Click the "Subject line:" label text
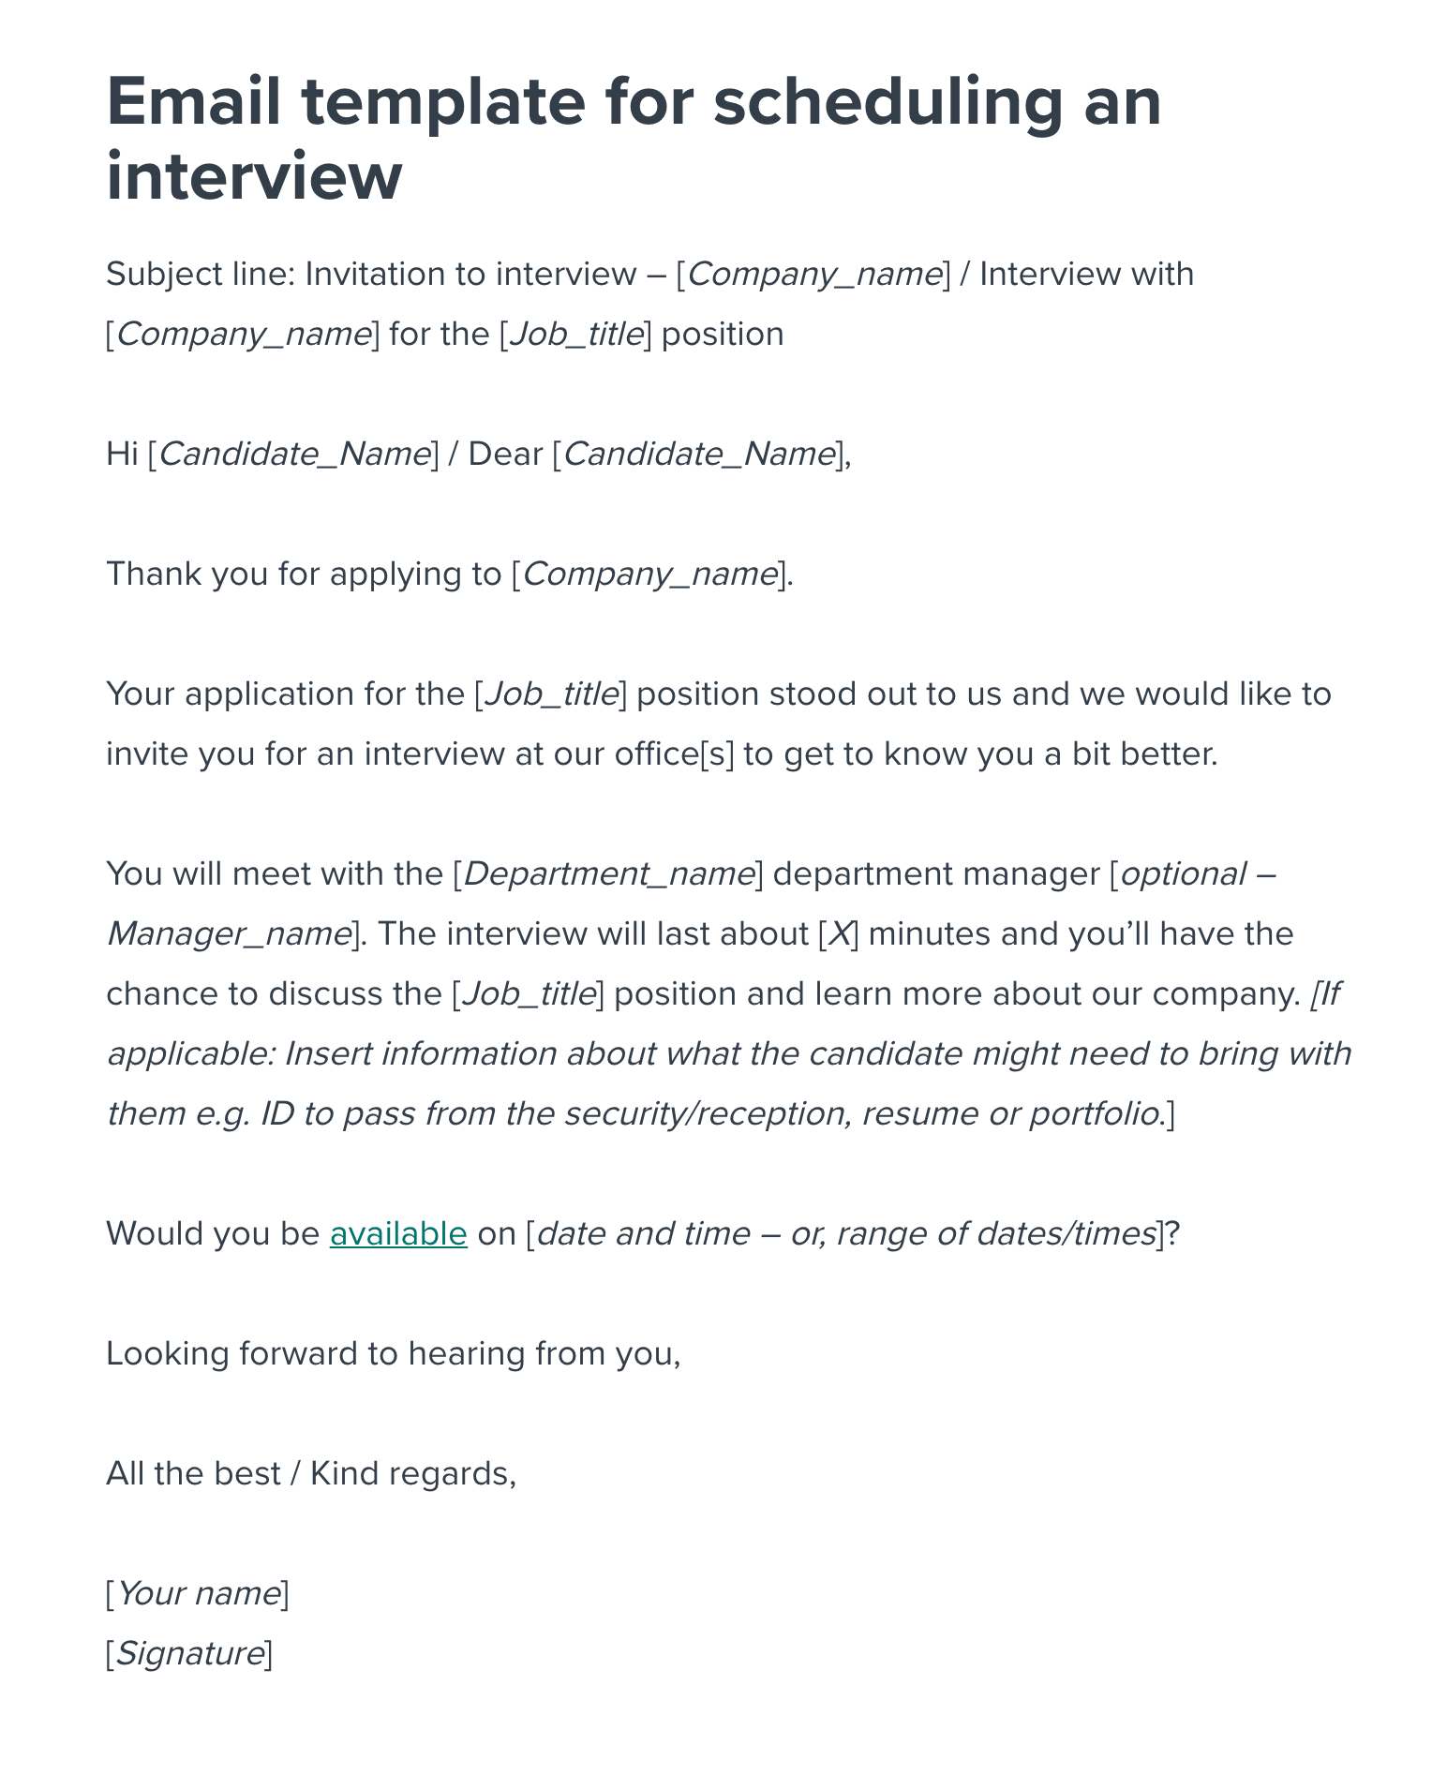 point(201,274)
